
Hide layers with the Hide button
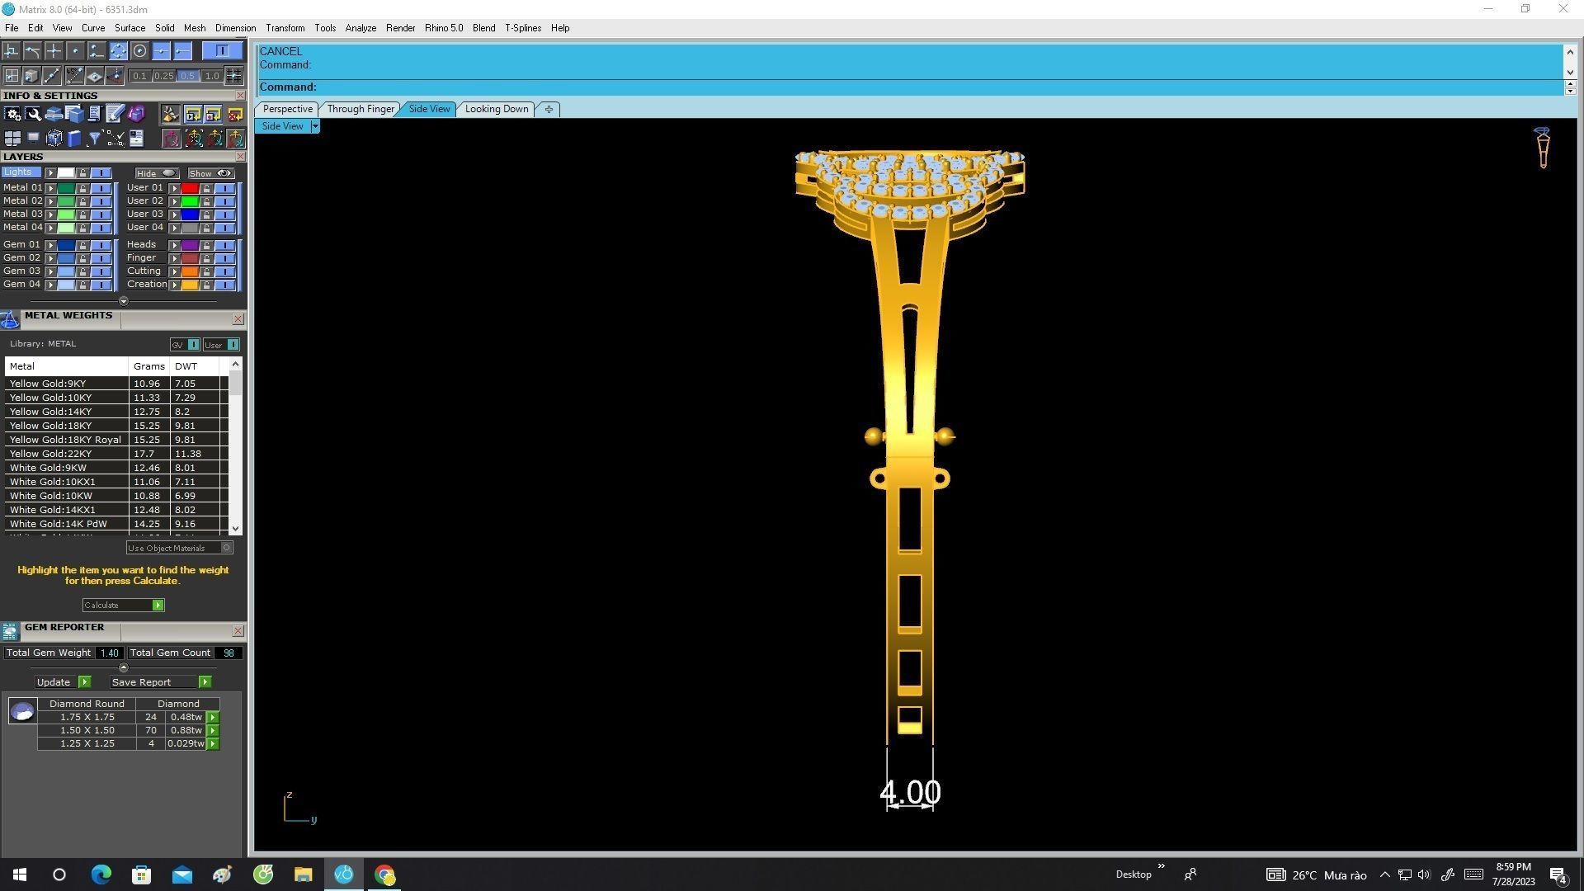coord(157,173)
